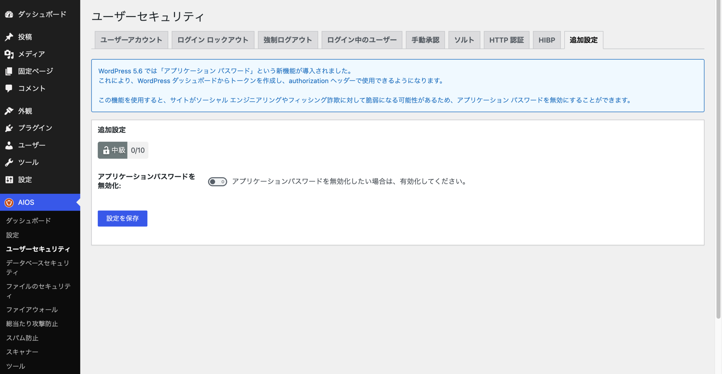Open the 強制ログアウト tab
The image size is (722, 374).
288,40
